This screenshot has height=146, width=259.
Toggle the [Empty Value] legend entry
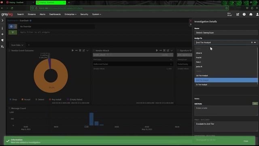pos(74,99)
